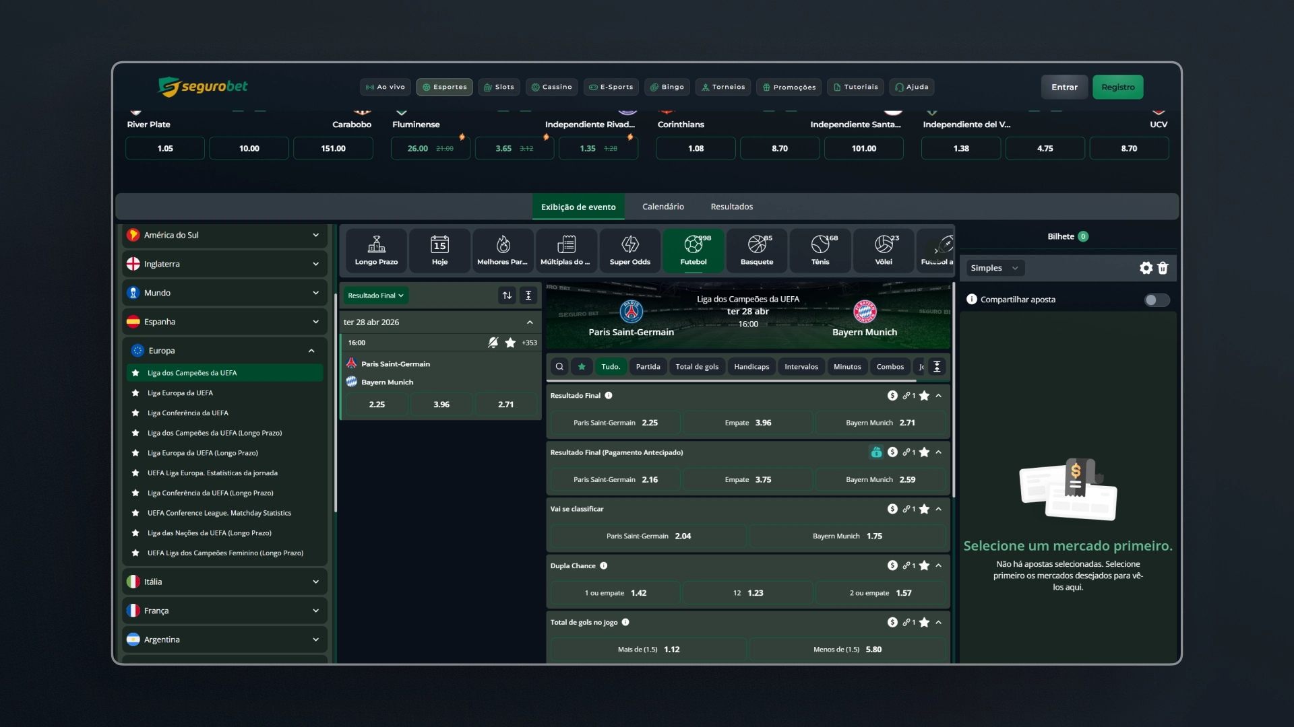Click the Entrar button
This screenshot has width=1294, height=727.
tap(1064, 87)
